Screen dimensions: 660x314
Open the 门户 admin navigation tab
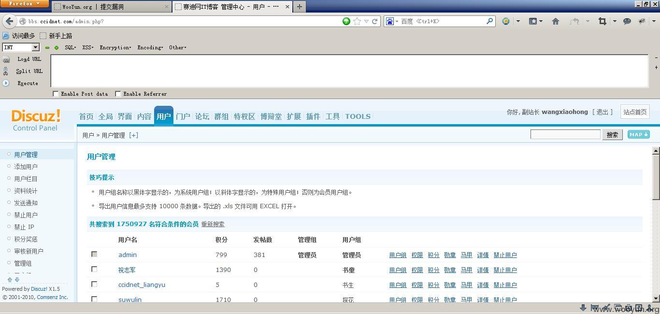183,116
